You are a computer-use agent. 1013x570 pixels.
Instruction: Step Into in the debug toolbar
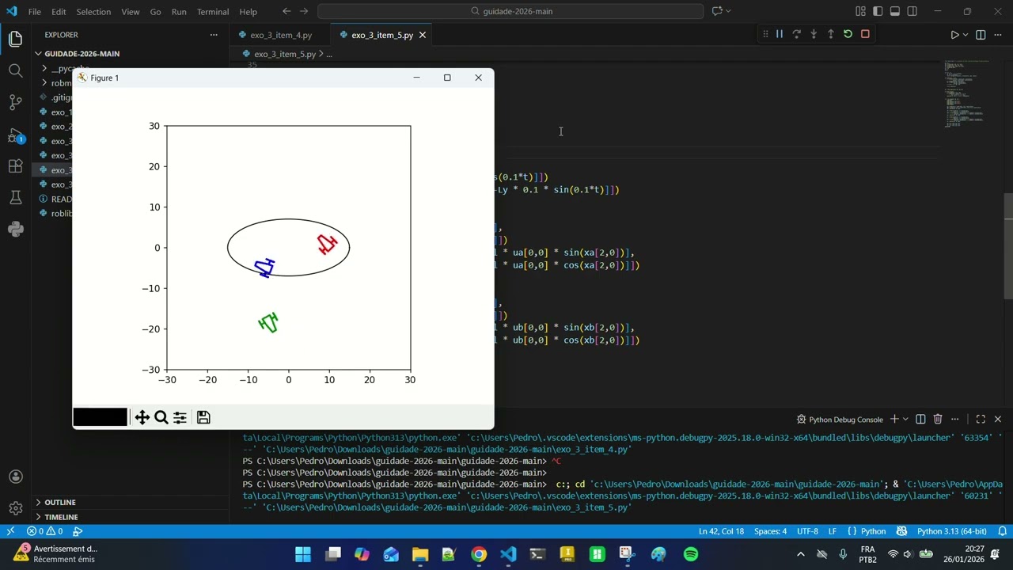click(x=814, y=34)
